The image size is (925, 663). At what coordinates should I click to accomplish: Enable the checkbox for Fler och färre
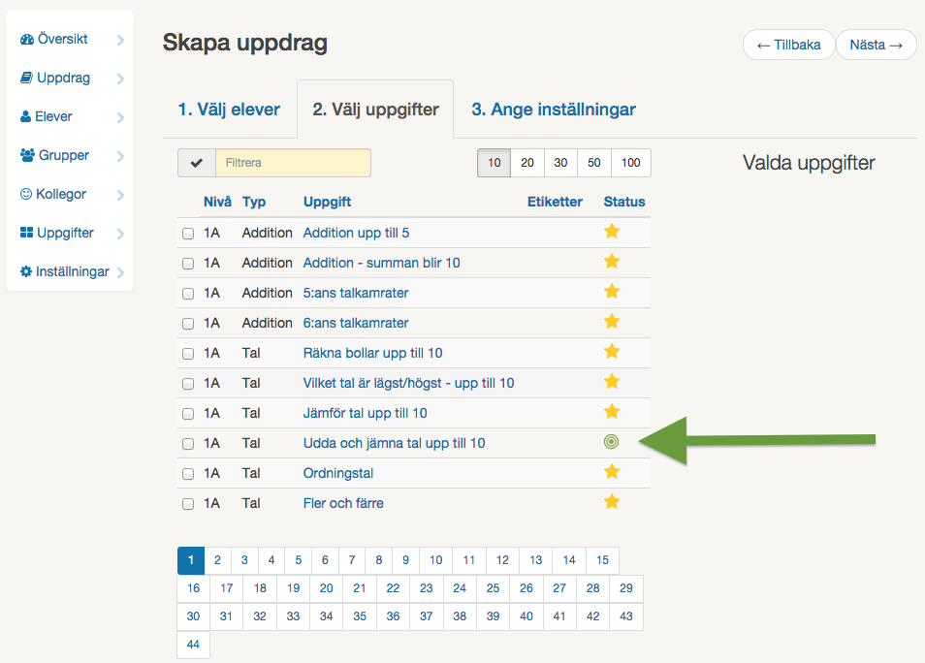point(187,502)
